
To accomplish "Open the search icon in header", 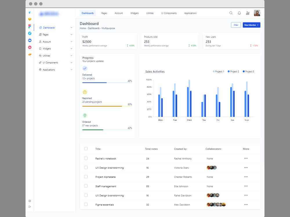I will pyautogui.click(x=231, y=13).
